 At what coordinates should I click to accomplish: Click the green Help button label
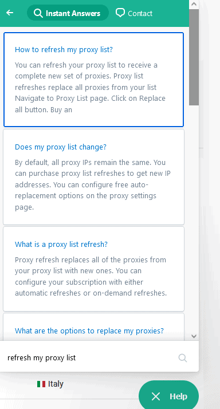(x=179, y=396)
